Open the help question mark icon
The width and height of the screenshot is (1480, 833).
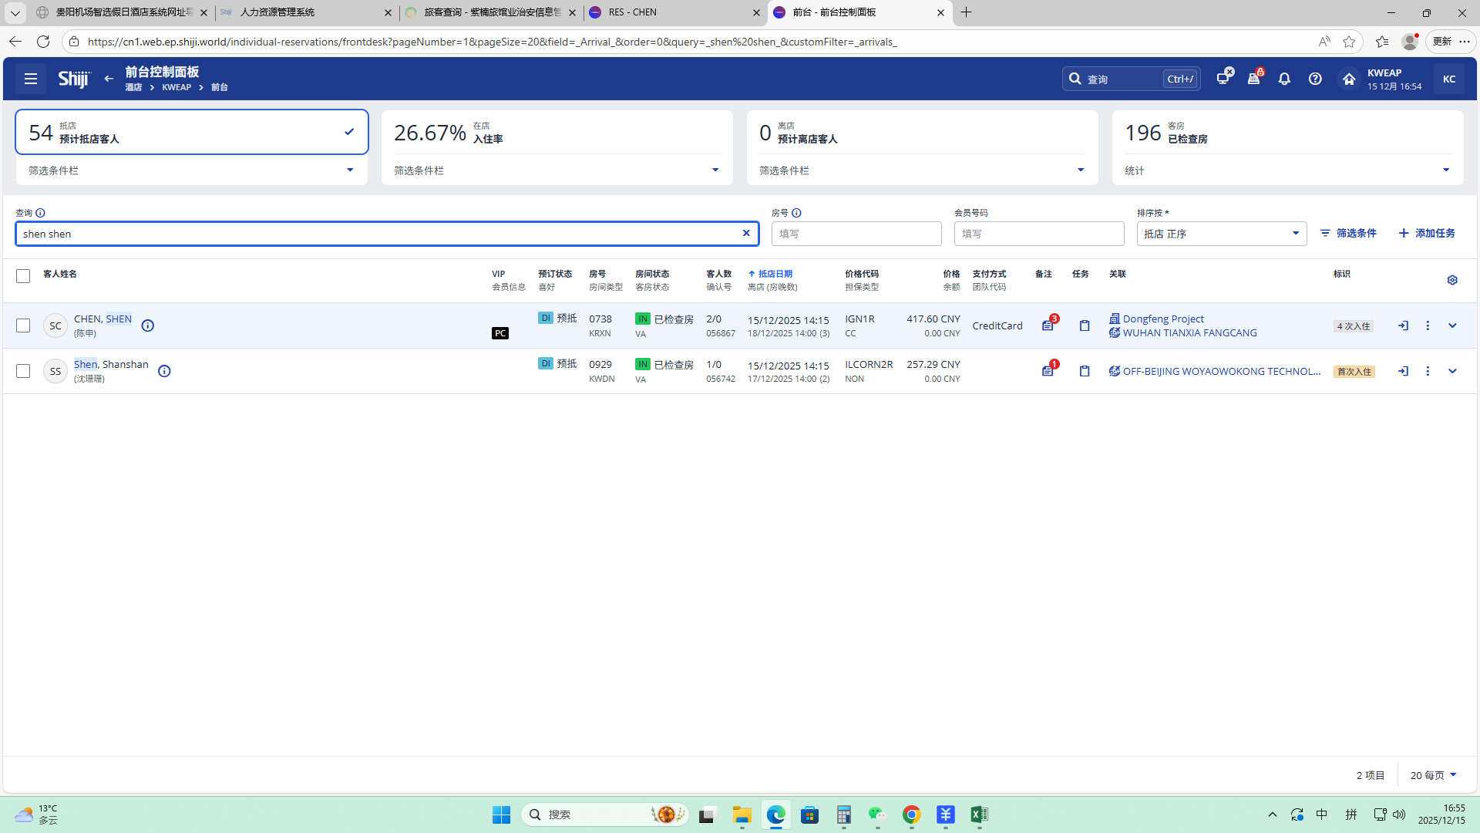pyautogui.click(x=1315, y=79)
